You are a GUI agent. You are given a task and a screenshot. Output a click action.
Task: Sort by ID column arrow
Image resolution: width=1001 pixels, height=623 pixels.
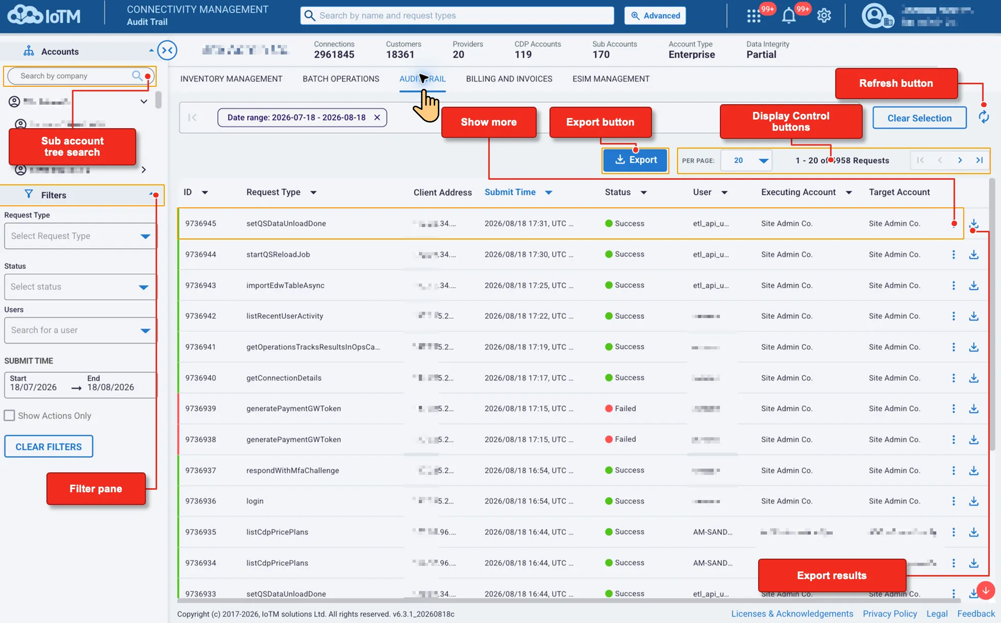pyautogui.click(x=205, y=193)
